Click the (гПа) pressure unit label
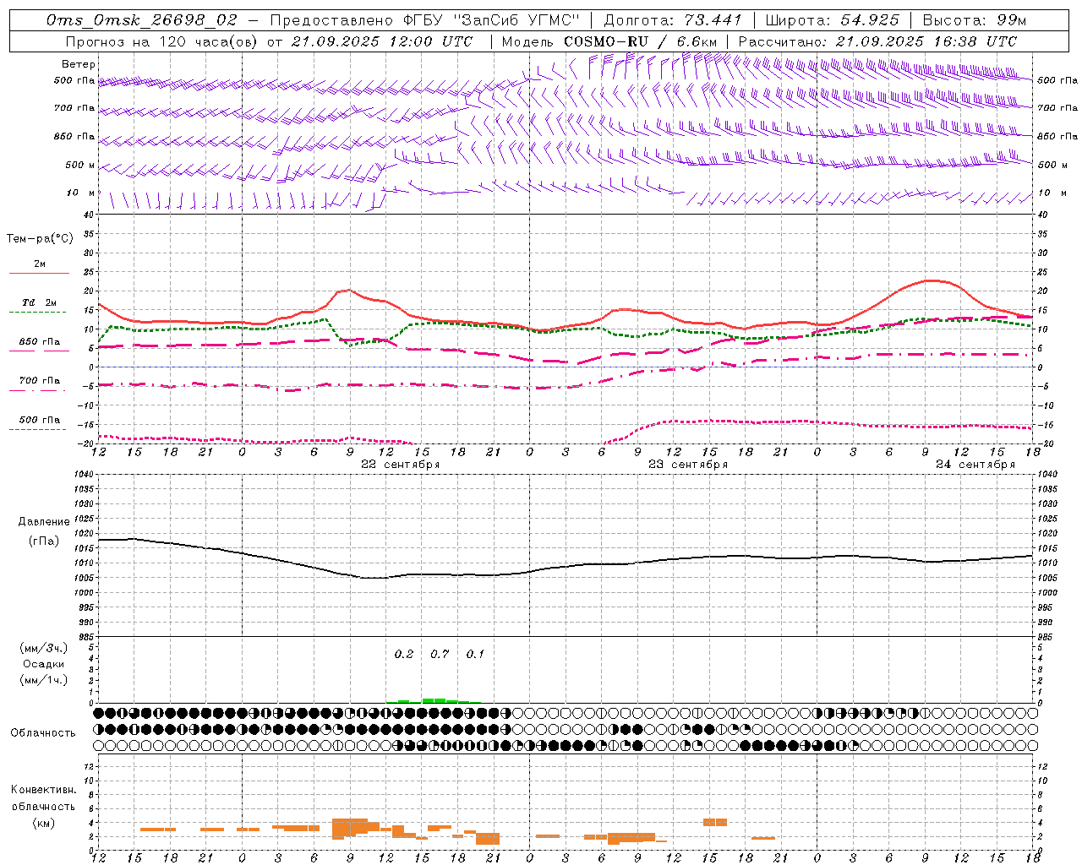 click(43, 541)
